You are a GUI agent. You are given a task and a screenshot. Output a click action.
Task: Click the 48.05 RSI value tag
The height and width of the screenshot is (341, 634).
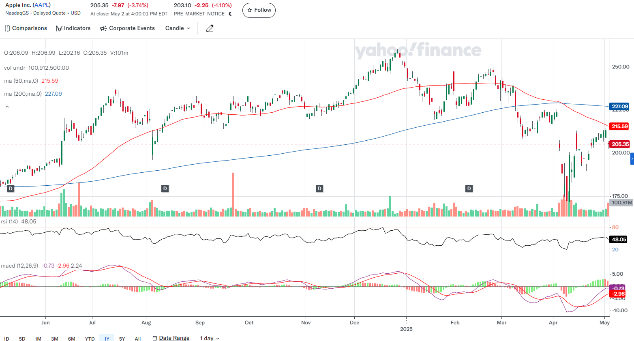click(619, 240)
